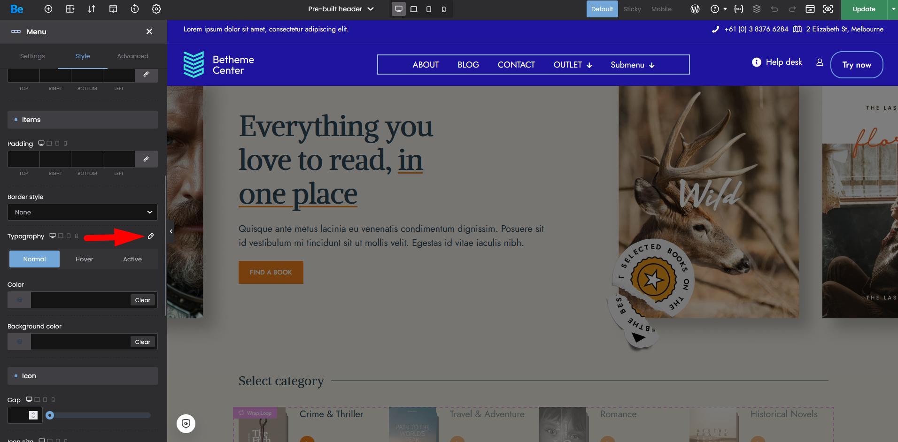This screenshot has width=898, height=442.
Task: Open the layers navigator icon
Action: [757, 9]
